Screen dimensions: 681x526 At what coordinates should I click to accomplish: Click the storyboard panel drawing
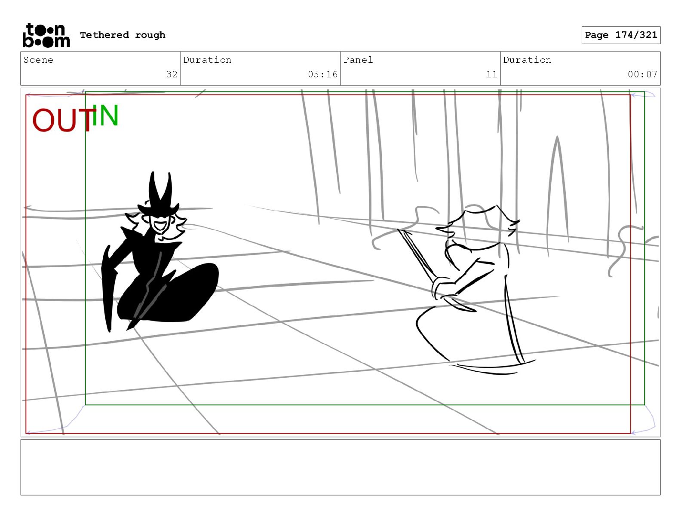[x=340, y=262]
